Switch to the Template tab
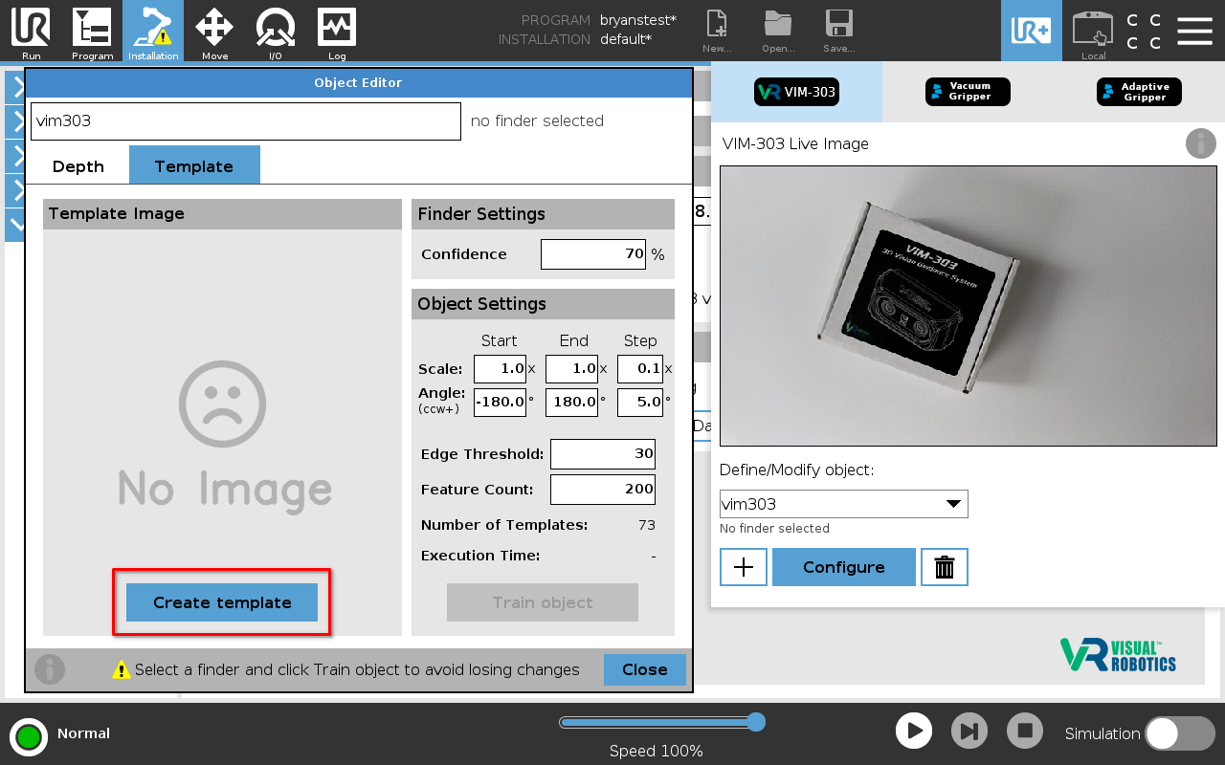 (x=194, y=165)
